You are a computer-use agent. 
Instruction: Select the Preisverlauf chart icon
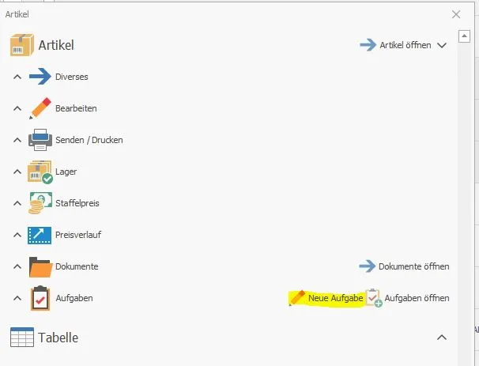coord(40,236)
